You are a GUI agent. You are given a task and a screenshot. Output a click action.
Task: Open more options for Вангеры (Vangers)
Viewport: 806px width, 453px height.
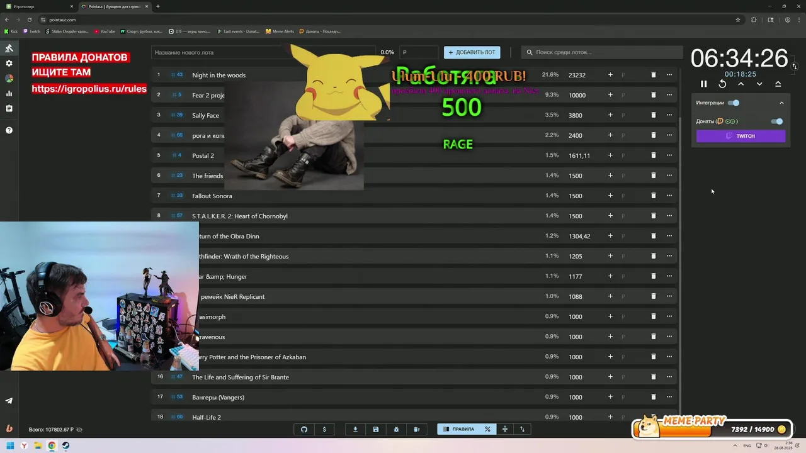click(669, 397)
